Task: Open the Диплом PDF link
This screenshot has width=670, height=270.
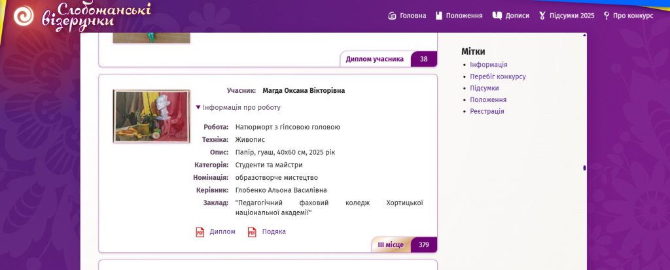Action: coord(222,231)
